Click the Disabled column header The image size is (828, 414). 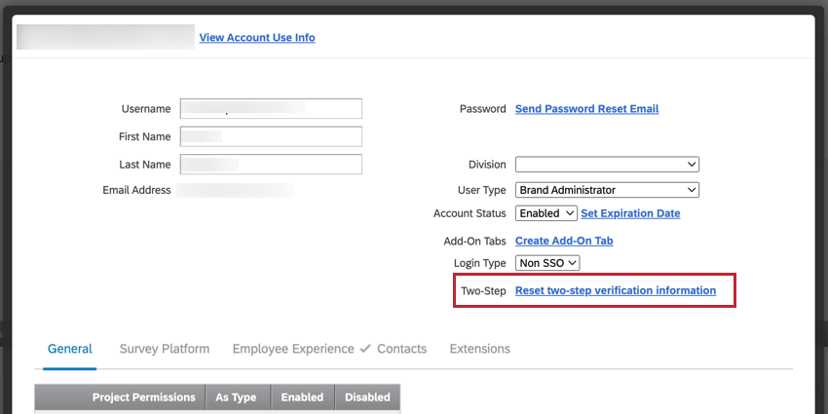[x=367, y=397]
